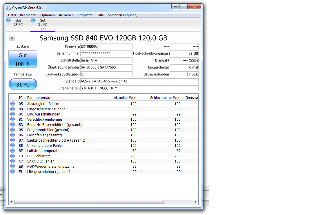Click status orb for Ein-/Ausschaltungen

[x=12, y=114]
